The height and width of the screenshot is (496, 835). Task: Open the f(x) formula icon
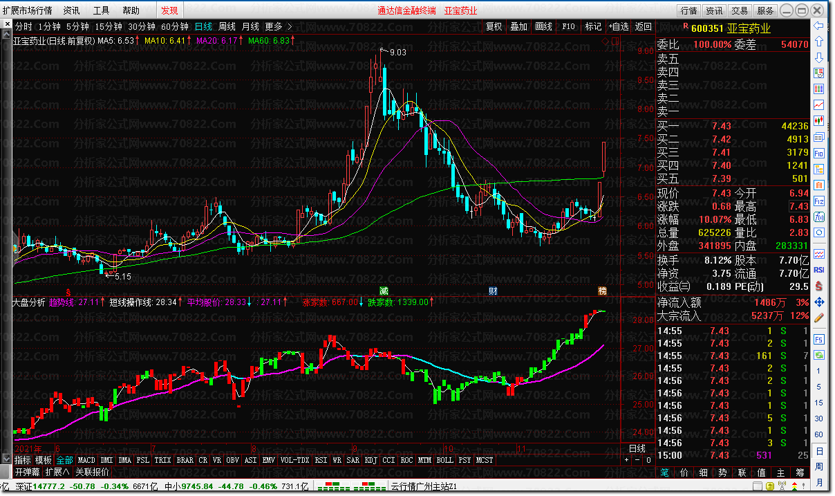tap(819, 217)
